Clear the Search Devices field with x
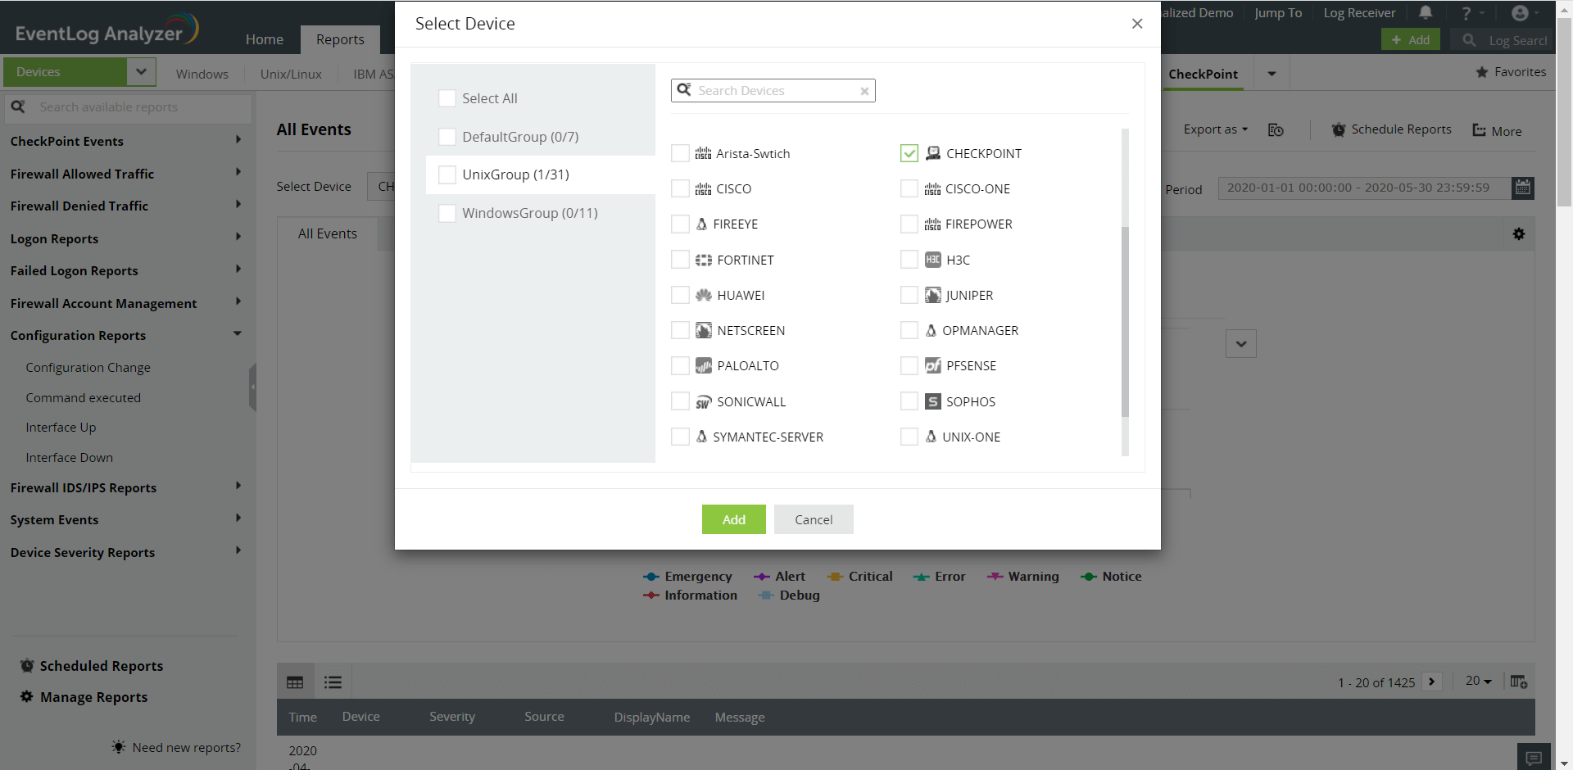 (864, 91)
